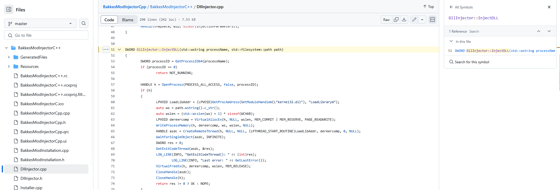Collapse the 'In this file' section
The width and height of the screenshot is (560, 190).
451,41
